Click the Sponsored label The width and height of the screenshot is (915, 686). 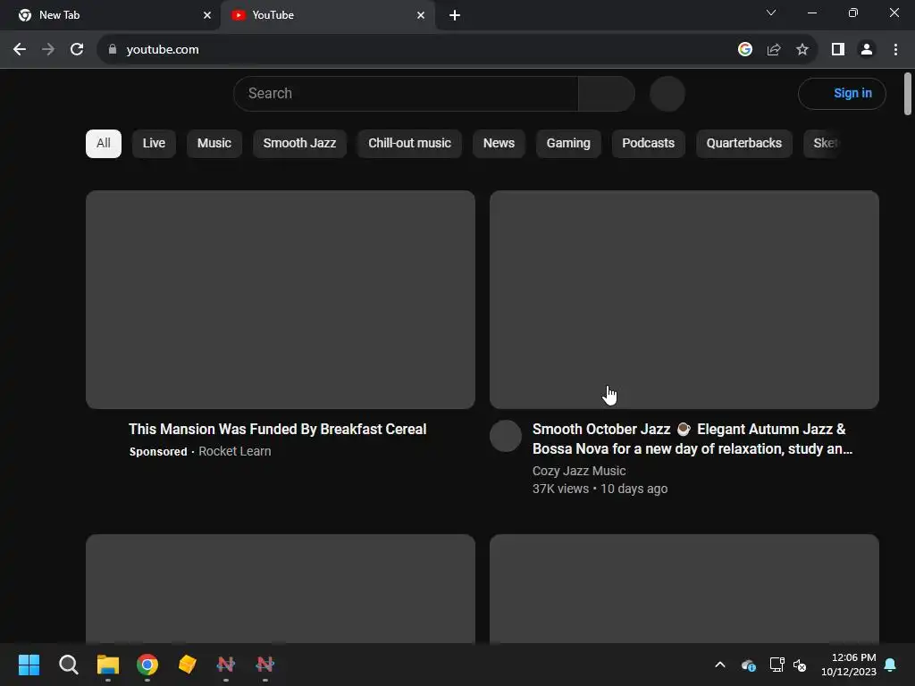coord(158,451)
